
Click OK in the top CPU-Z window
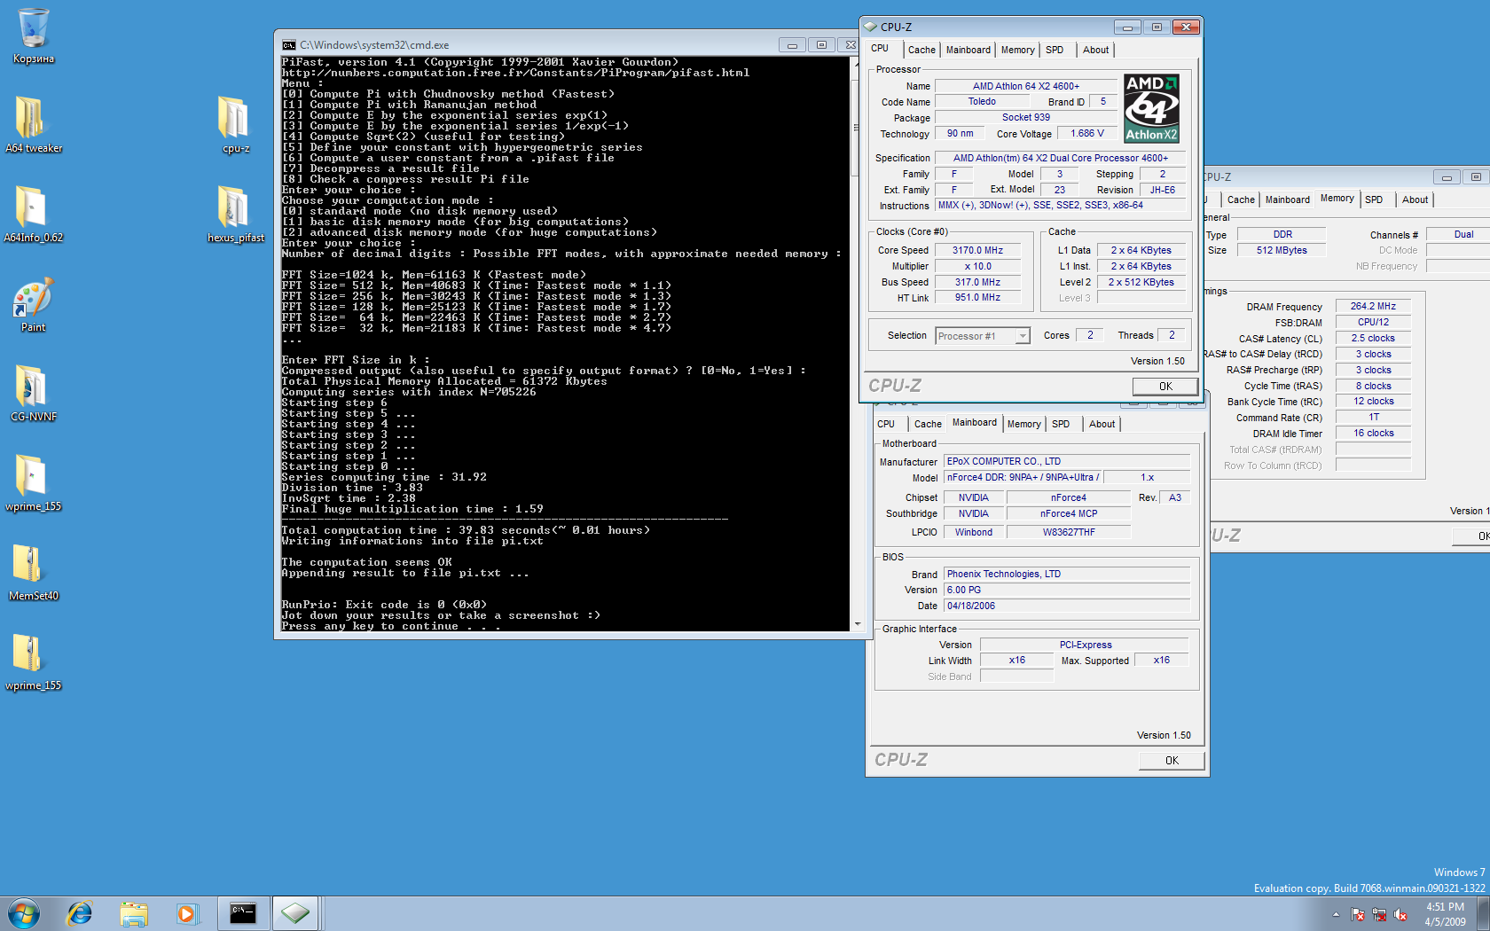point(1165,387)
